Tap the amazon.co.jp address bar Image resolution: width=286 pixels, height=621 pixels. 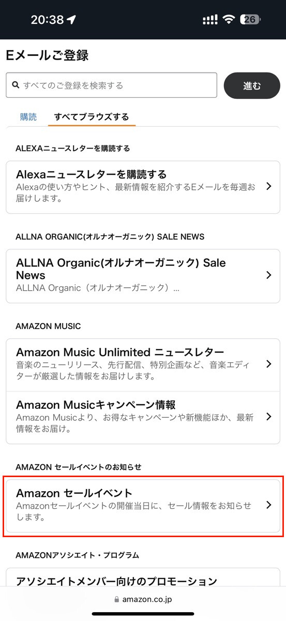click(143, 599)
